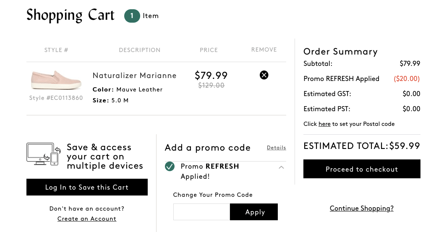The image size is (436, 232).
Task: Click the Promo REFRESH Applied summary line
Action: pos(362,78)
